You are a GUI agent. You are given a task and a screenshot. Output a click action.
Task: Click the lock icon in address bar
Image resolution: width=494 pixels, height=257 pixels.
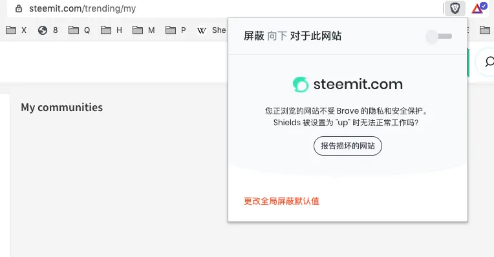(19, 8)
